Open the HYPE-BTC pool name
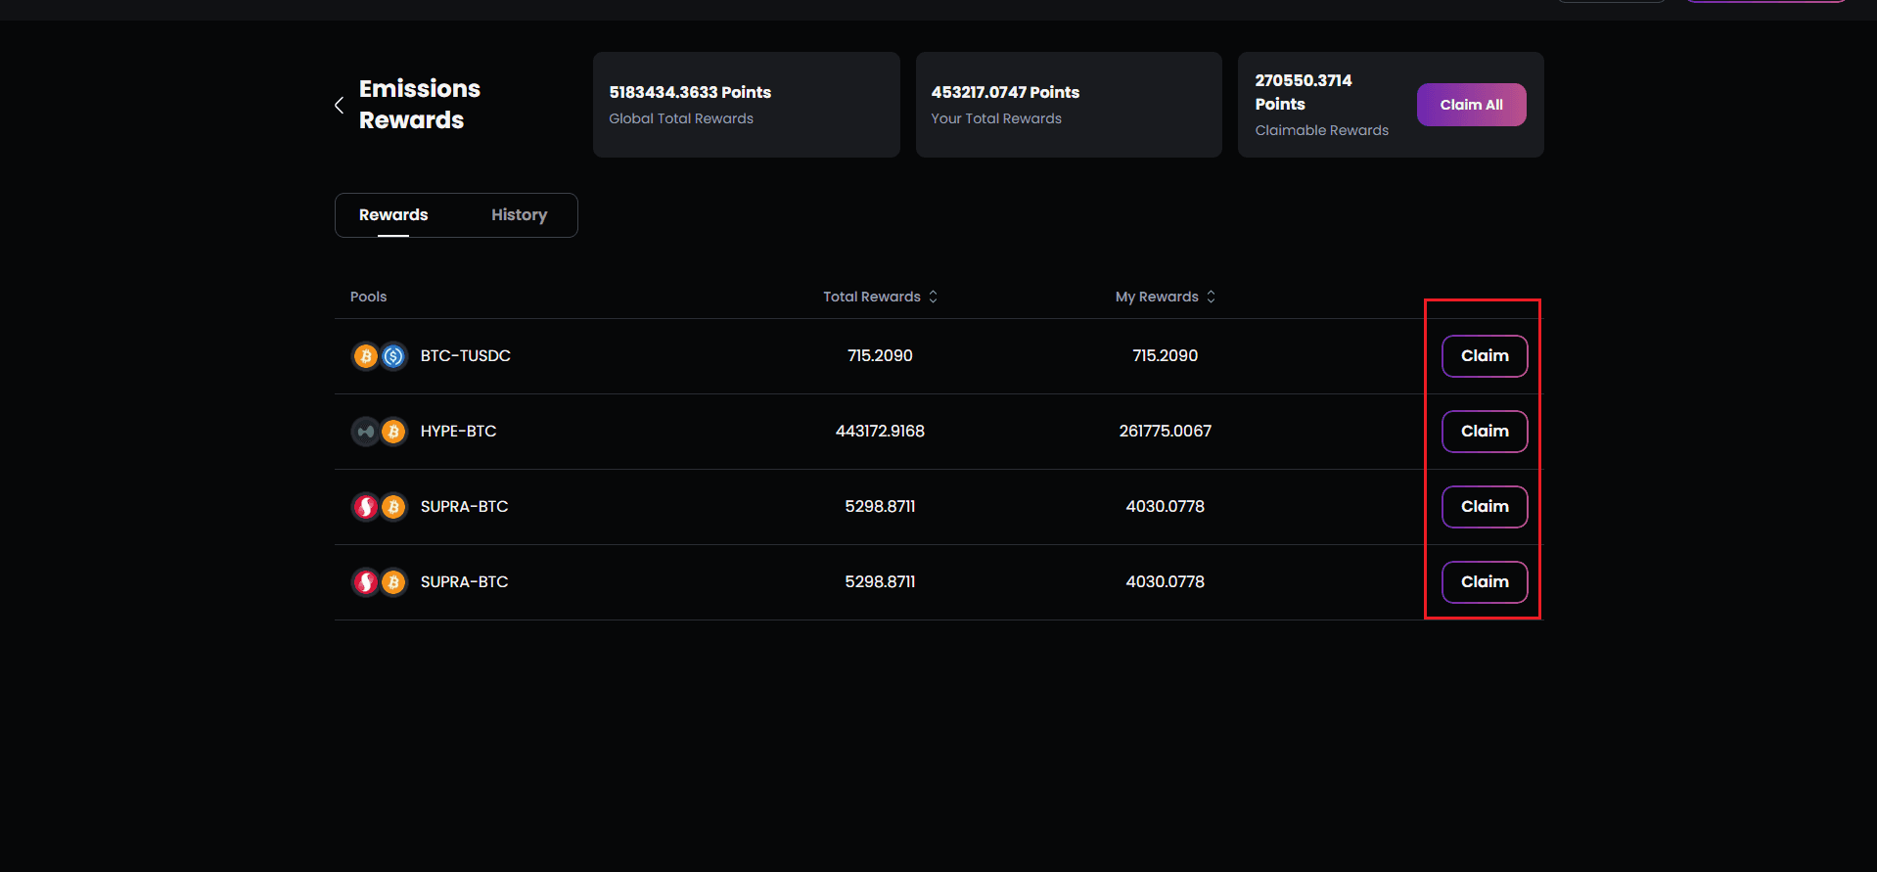 tap(458, 432)
